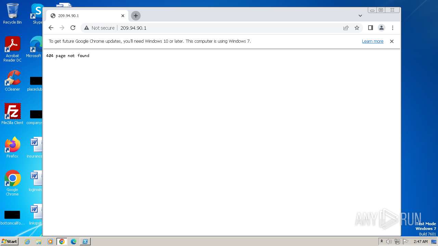Launch CCleaner from the desktop
Viewport: 438px width, 246px height.
pyautogui.click(x=12, y=81)
